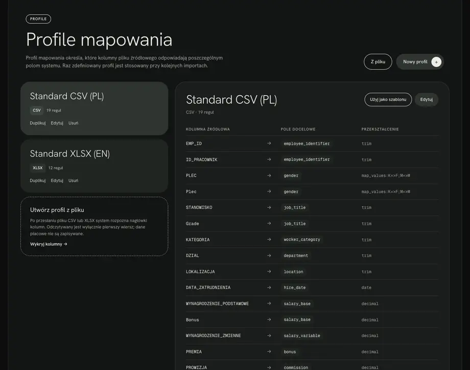Click the KATEGORIA source column cell

[198, 240]
